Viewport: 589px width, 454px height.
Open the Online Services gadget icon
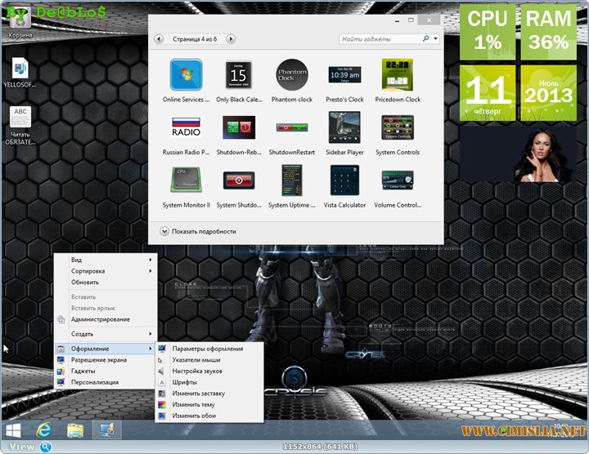[x=186, y=75]
